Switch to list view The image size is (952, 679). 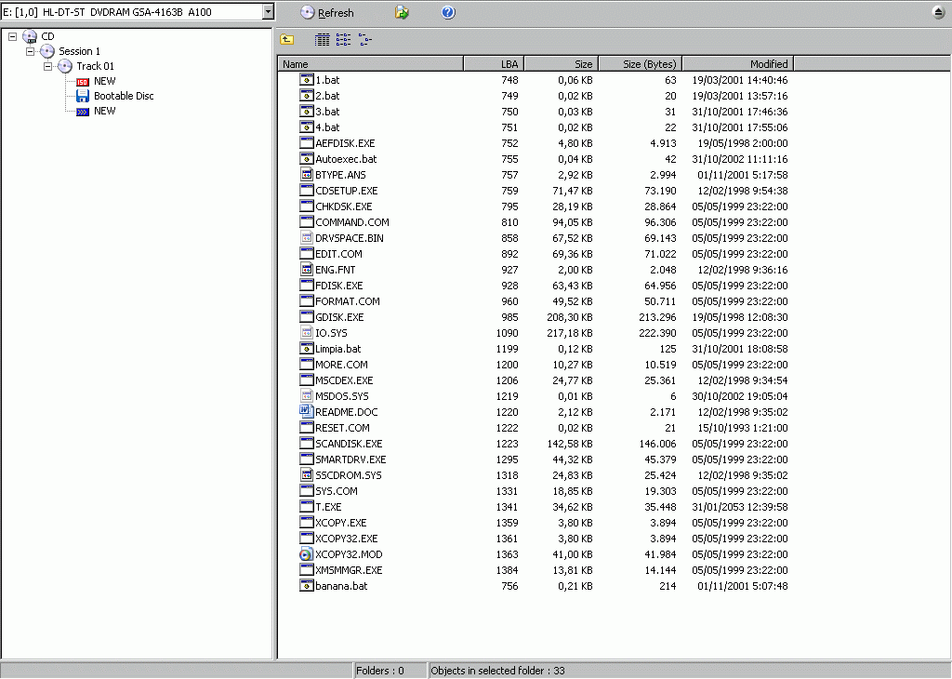click(343, 40)
